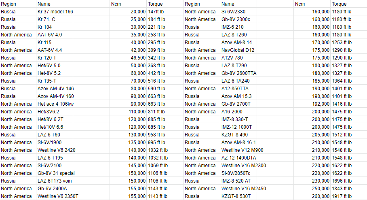Click the A12V-780 engine cell
Image resolution: width=367 pixels, height=200 pixels.
coord(232,58)
